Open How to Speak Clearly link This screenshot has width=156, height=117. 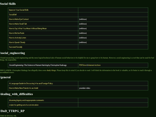17,42
